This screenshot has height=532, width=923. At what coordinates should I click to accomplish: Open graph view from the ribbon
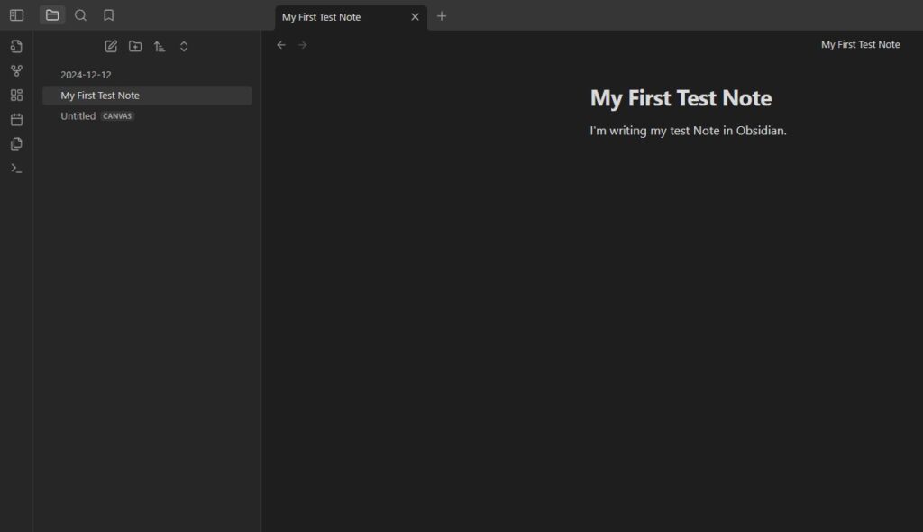(x=16, y=71)
